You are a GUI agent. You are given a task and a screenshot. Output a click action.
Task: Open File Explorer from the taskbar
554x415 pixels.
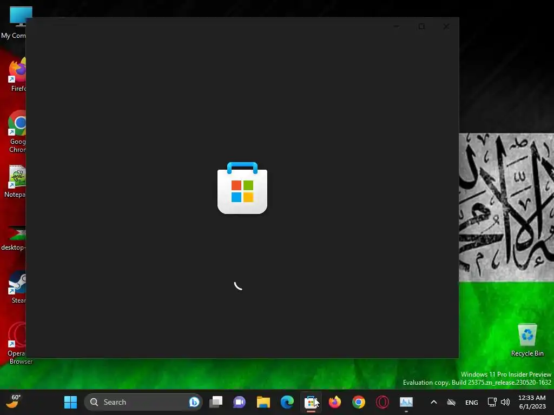point(263,402)
